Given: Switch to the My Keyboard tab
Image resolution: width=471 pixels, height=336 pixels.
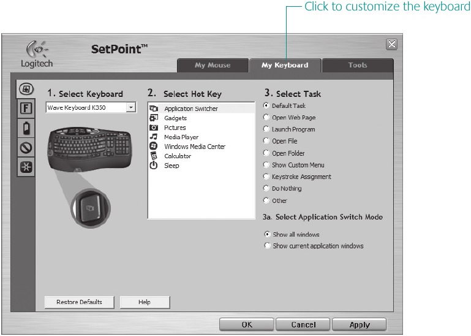Looking at the screenshot, I should [x=285, y=65].
